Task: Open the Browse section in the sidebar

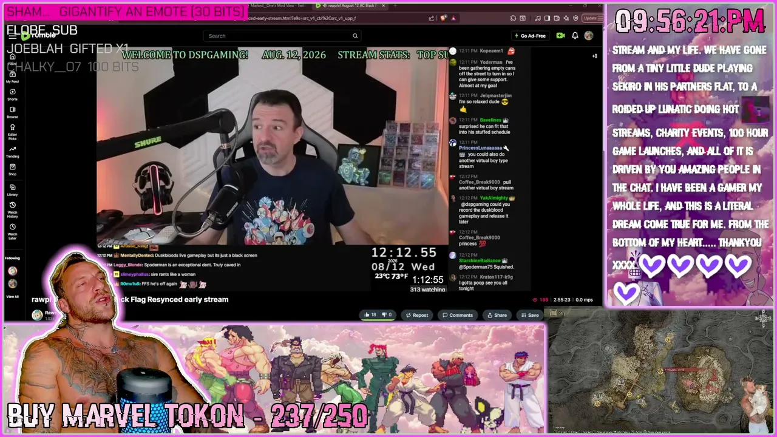Action: [12, 113]
